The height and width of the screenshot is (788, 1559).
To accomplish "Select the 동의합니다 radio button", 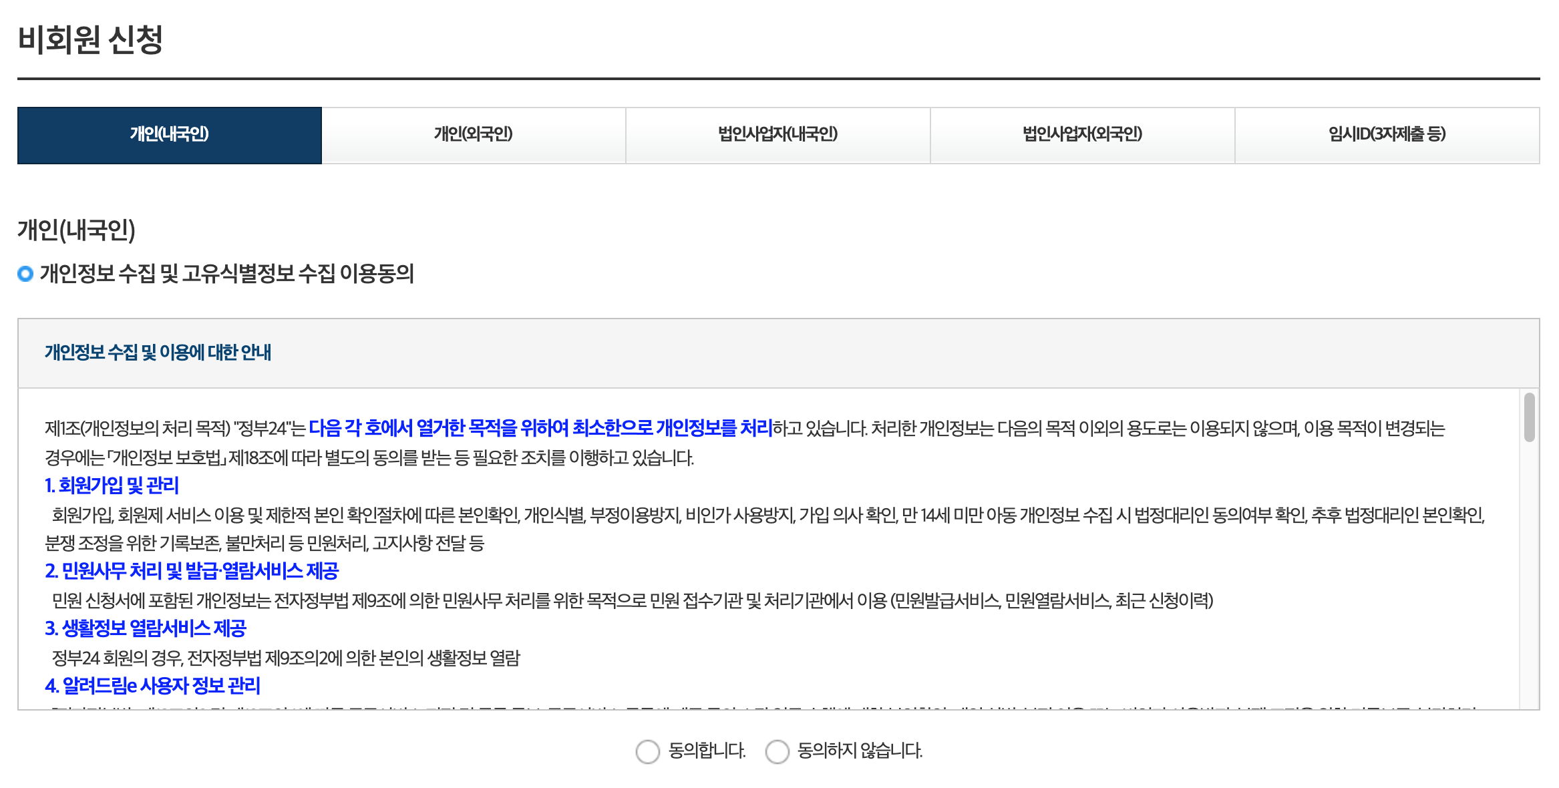I will pyautogui.click(x=647, y=751).
